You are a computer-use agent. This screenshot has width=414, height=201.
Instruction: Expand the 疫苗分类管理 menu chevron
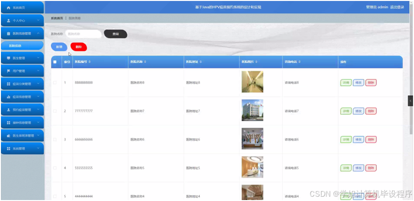[x=38, y=84]
